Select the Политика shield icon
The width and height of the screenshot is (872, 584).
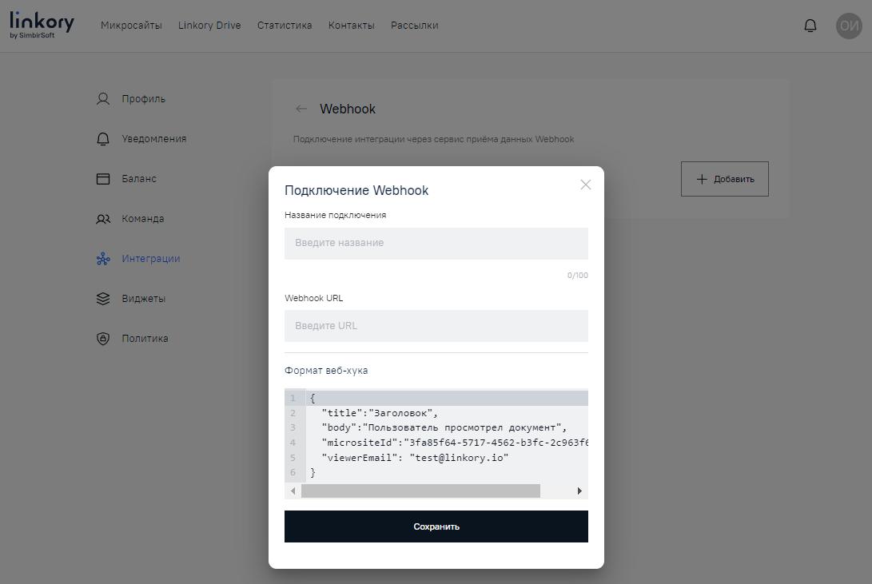pyautogui.click(x=102, y=338)
